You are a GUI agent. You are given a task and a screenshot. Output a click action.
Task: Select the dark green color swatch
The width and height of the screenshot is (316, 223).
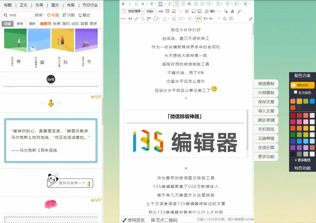(293, 135)
